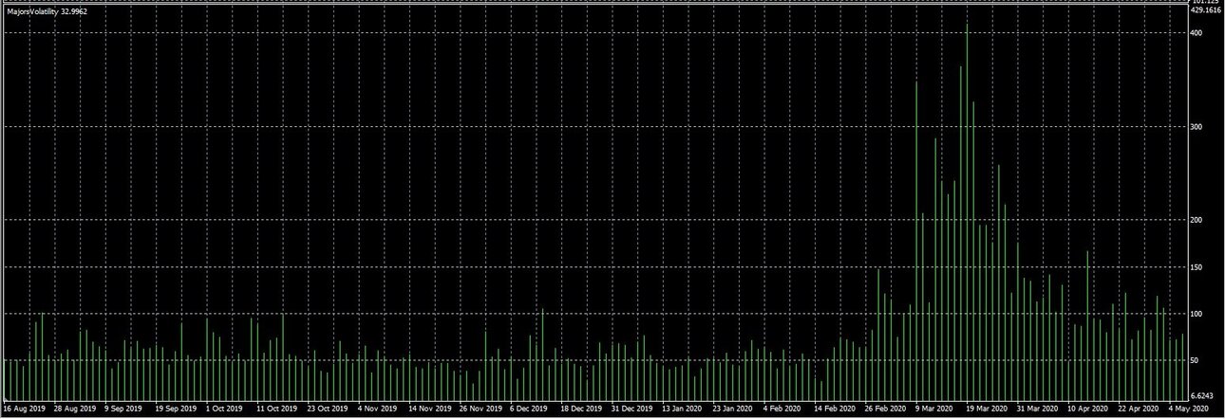Select the 13 Jan 2020 date label

point(683,409)
